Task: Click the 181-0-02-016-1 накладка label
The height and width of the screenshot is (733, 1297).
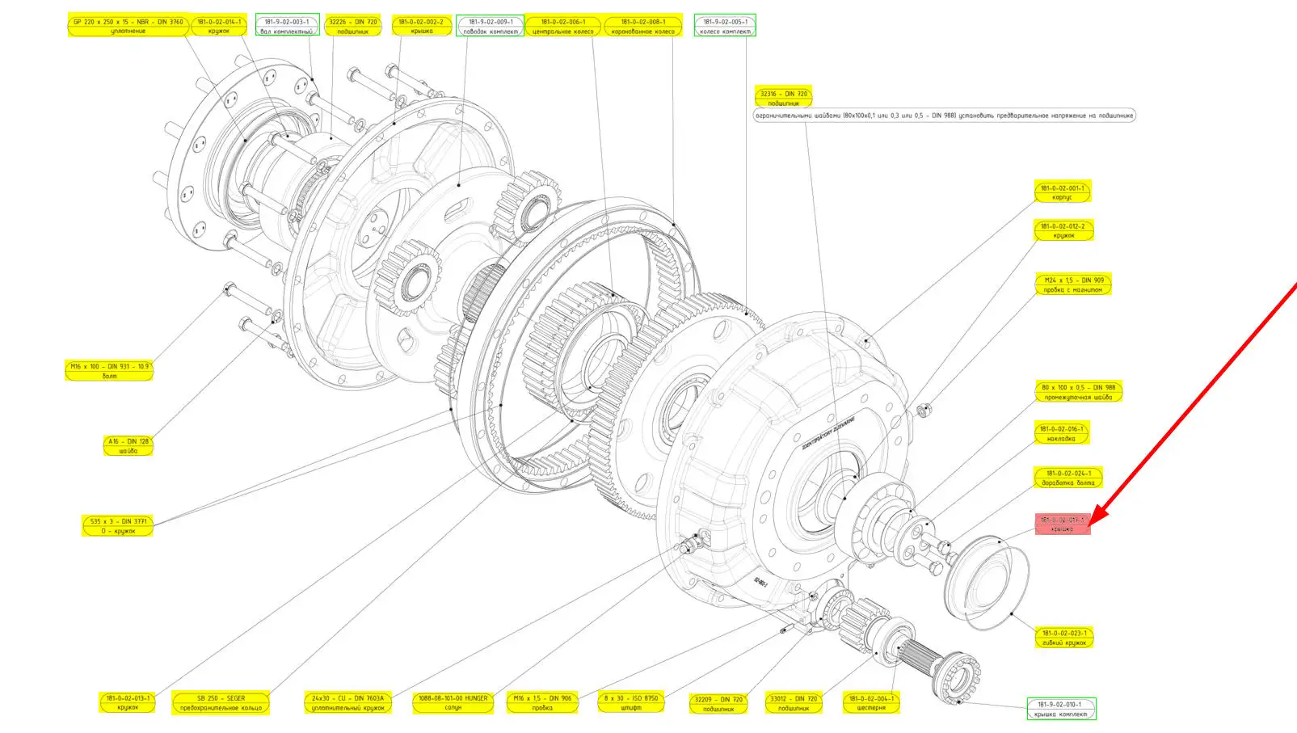Action: [1061, 434]
